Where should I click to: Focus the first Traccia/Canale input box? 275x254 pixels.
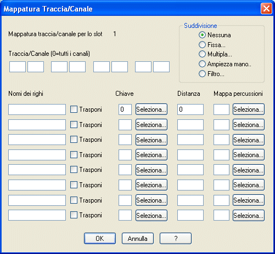[18, 67]
